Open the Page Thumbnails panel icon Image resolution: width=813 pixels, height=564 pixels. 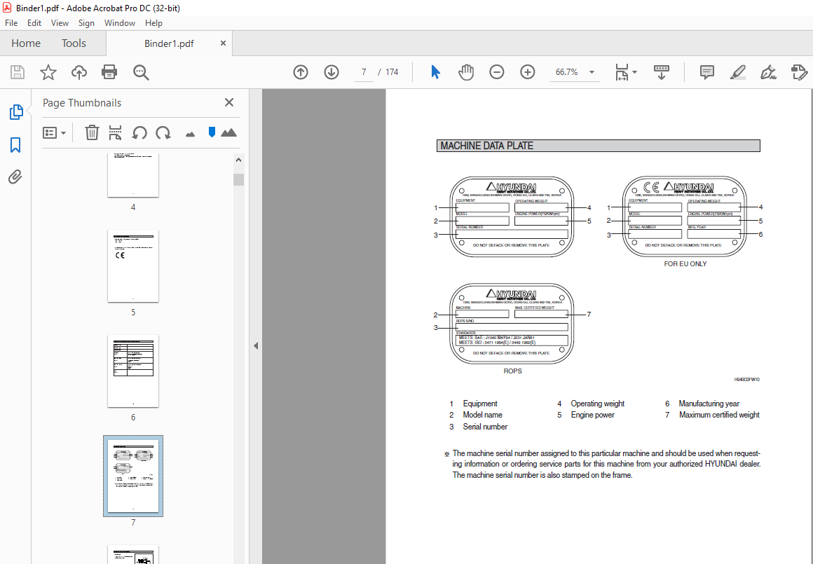16,112
